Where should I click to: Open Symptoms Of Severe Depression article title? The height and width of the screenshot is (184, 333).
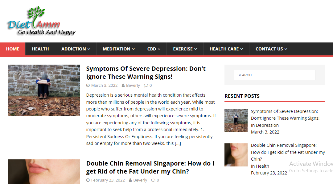click(146, 73)
